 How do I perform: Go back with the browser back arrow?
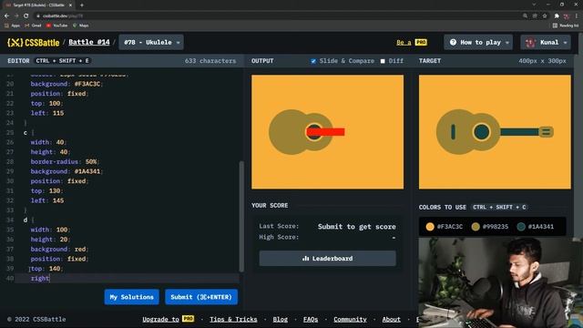6,16
